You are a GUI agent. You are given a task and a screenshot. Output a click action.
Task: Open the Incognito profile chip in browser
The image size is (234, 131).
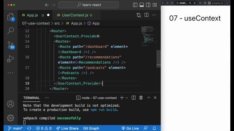[216, 3]
